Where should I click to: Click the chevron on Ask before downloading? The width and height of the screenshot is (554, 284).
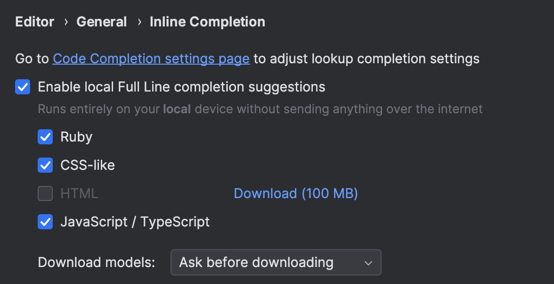(x=368, y=262)
